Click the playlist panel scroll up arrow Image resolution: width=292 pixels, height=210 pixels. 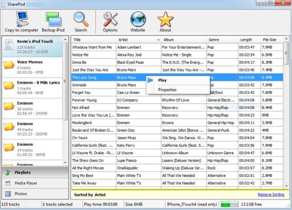(x=65, y=40)
